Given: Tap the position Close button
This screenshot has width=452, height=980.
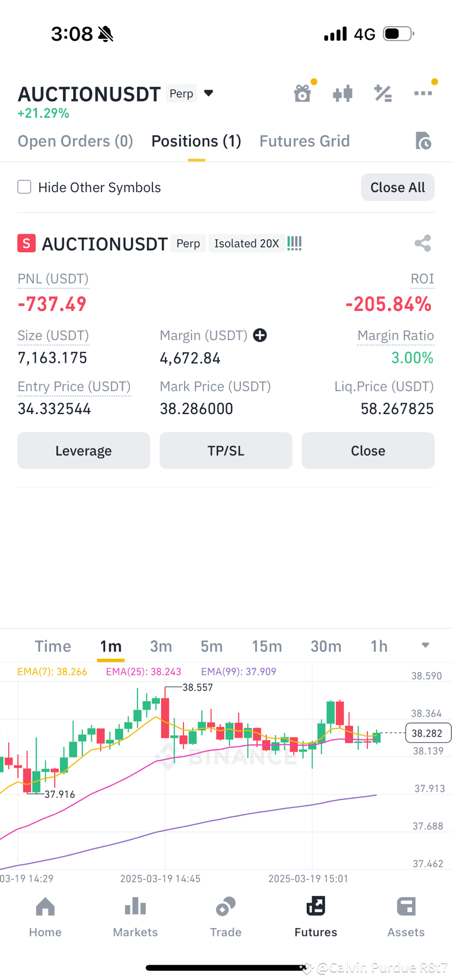Looking at the screenshot, I should (368, 451).
